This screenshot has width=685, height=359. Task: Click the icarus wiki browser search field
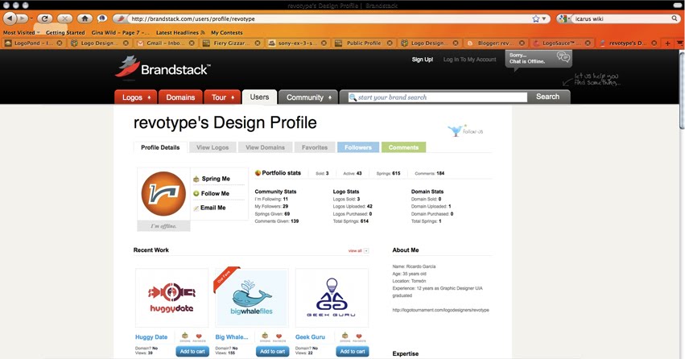tap(622, 19)
